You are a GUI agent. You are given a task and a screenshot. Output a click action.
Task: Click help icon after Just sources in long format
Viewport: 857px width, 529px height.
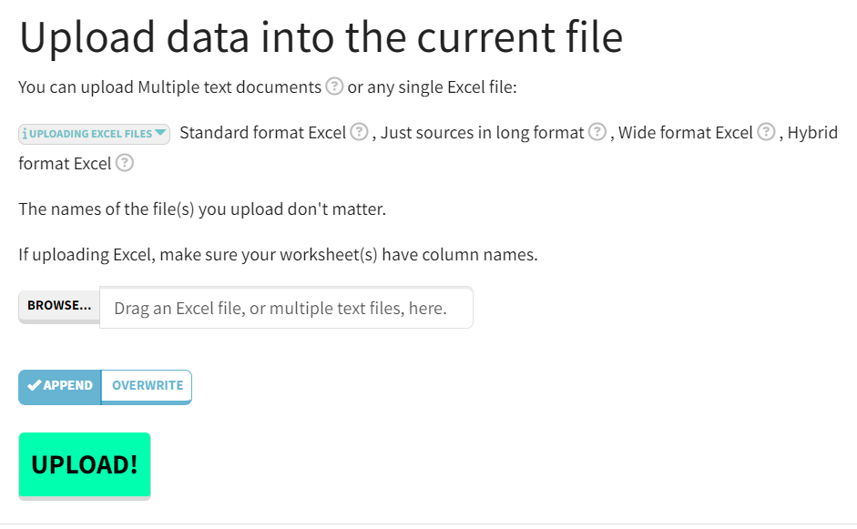(x=597, y=132)
